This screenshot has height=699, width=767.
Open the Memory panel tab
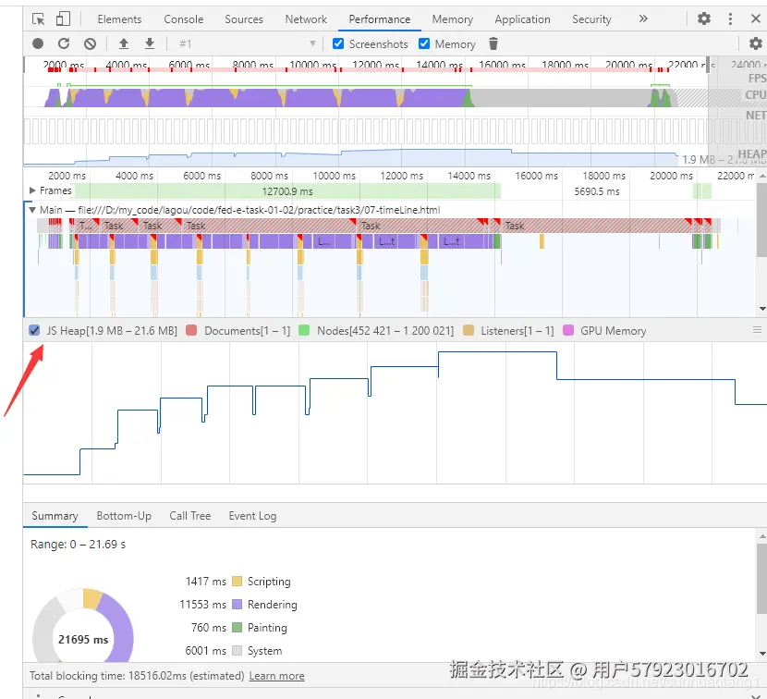(453, 19)
